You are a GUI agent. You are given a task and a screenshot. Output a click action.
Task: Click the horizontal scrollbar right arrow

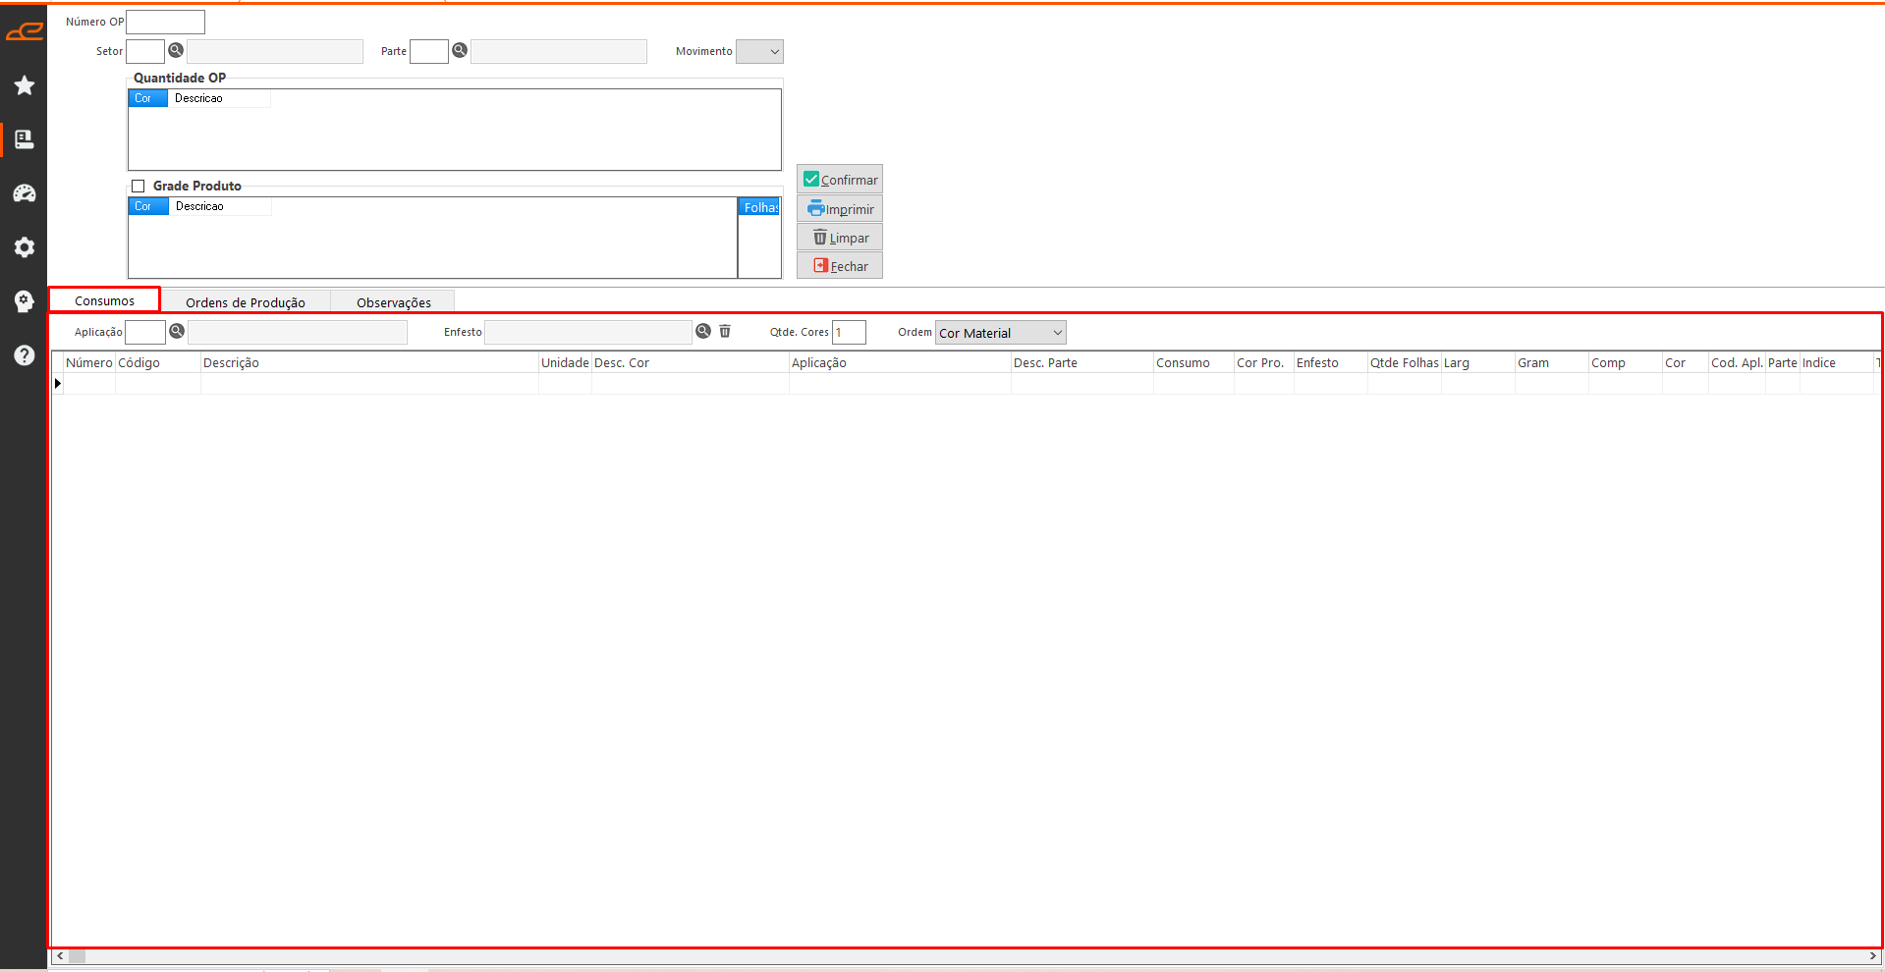pyautogui.click(x=1873, y=956)
